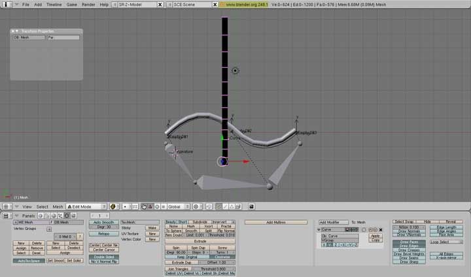Open the Logic context panel icon
Image resolution: width=471 pixels, height=277 pixels.
tap(41, 216)
